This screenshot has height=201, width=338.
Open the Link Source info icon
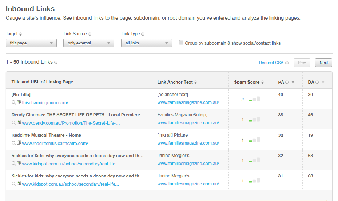click(x=90, y=34)
